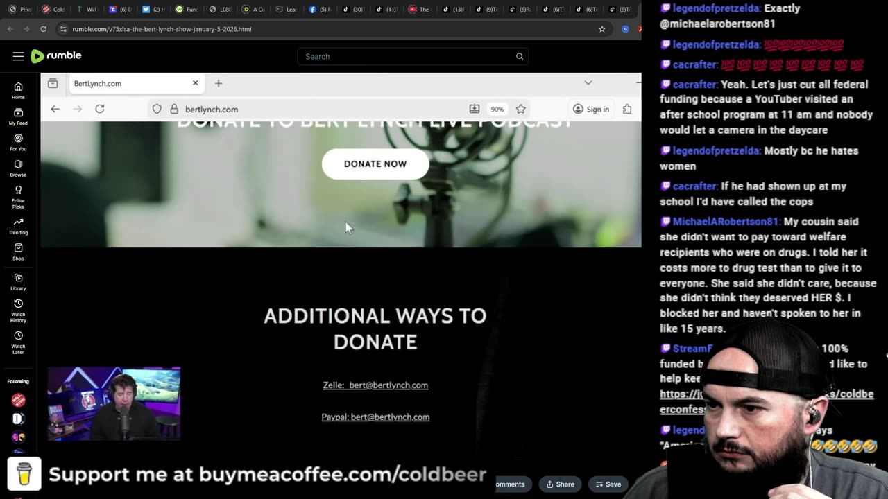This screenshot has height=499, width=888.
Task: Click the Rumble logo
Action: (56, 56)
